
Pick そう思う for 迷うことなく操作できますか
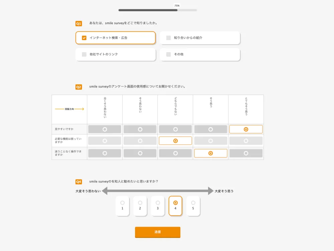click(x=211, y=153)
